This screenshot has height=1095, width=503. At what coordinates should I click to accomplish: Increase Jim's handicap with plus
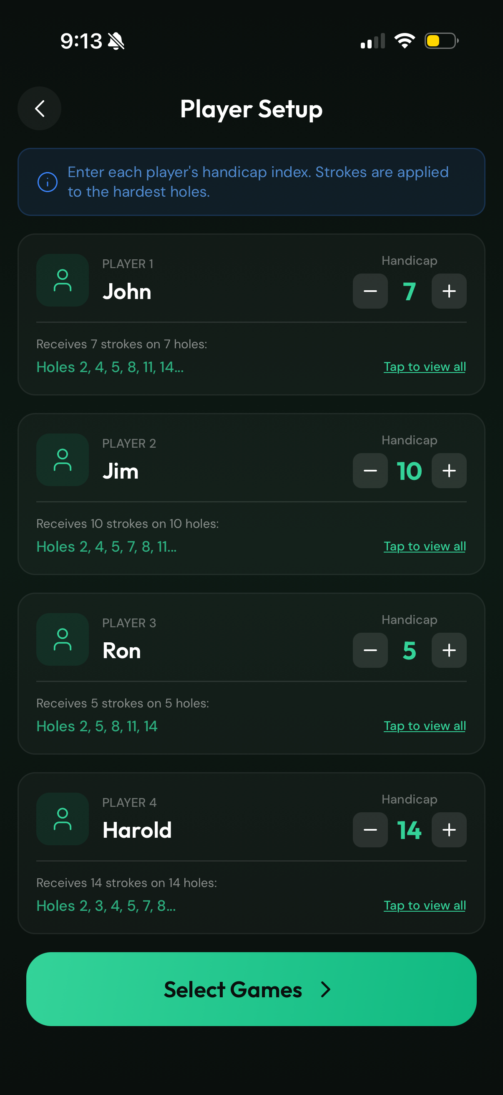click(449, 471)
